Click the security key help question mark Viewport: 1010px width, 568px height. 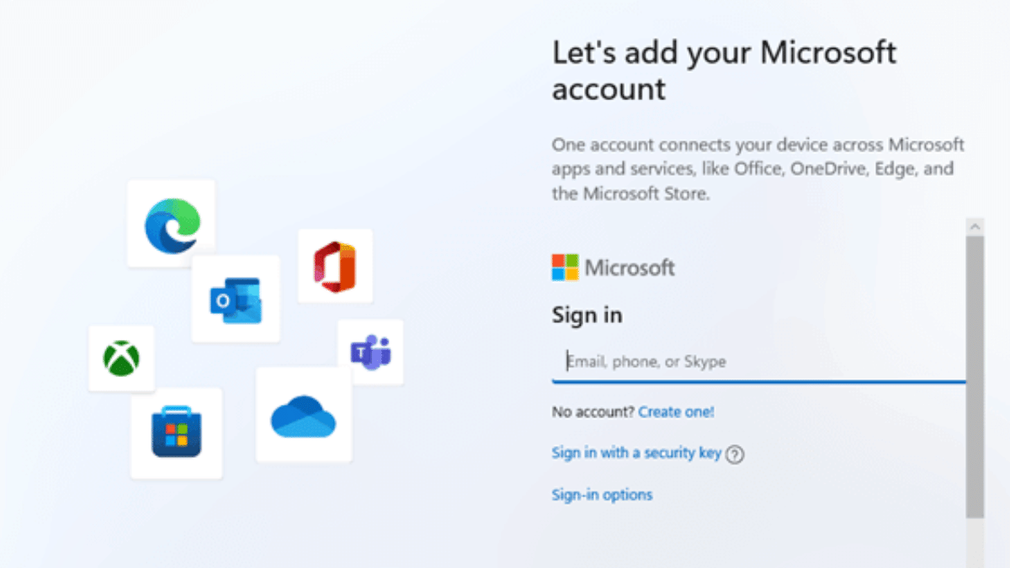coord(736,454)
